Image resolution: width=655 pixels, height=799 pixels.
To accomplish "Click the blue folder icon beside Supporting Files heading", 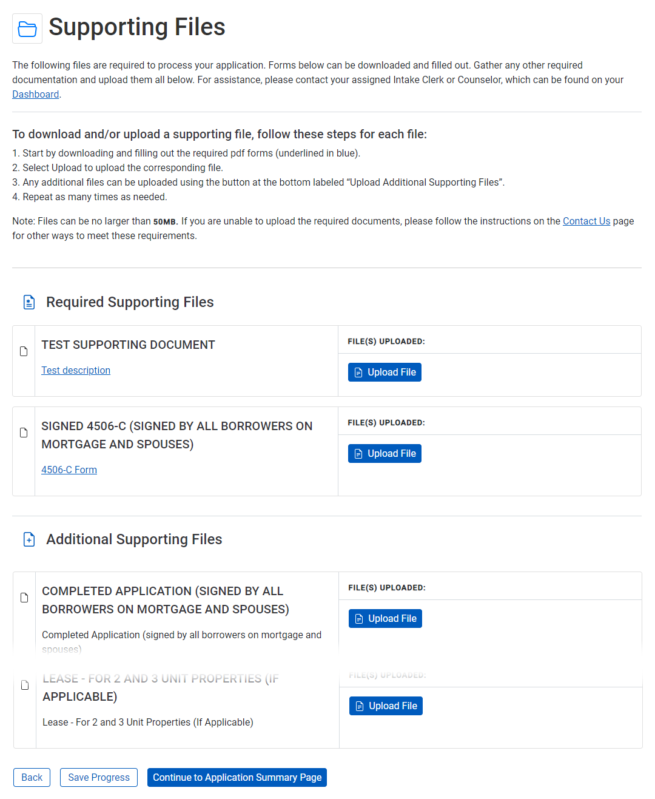I will click(x=27, y=28).
